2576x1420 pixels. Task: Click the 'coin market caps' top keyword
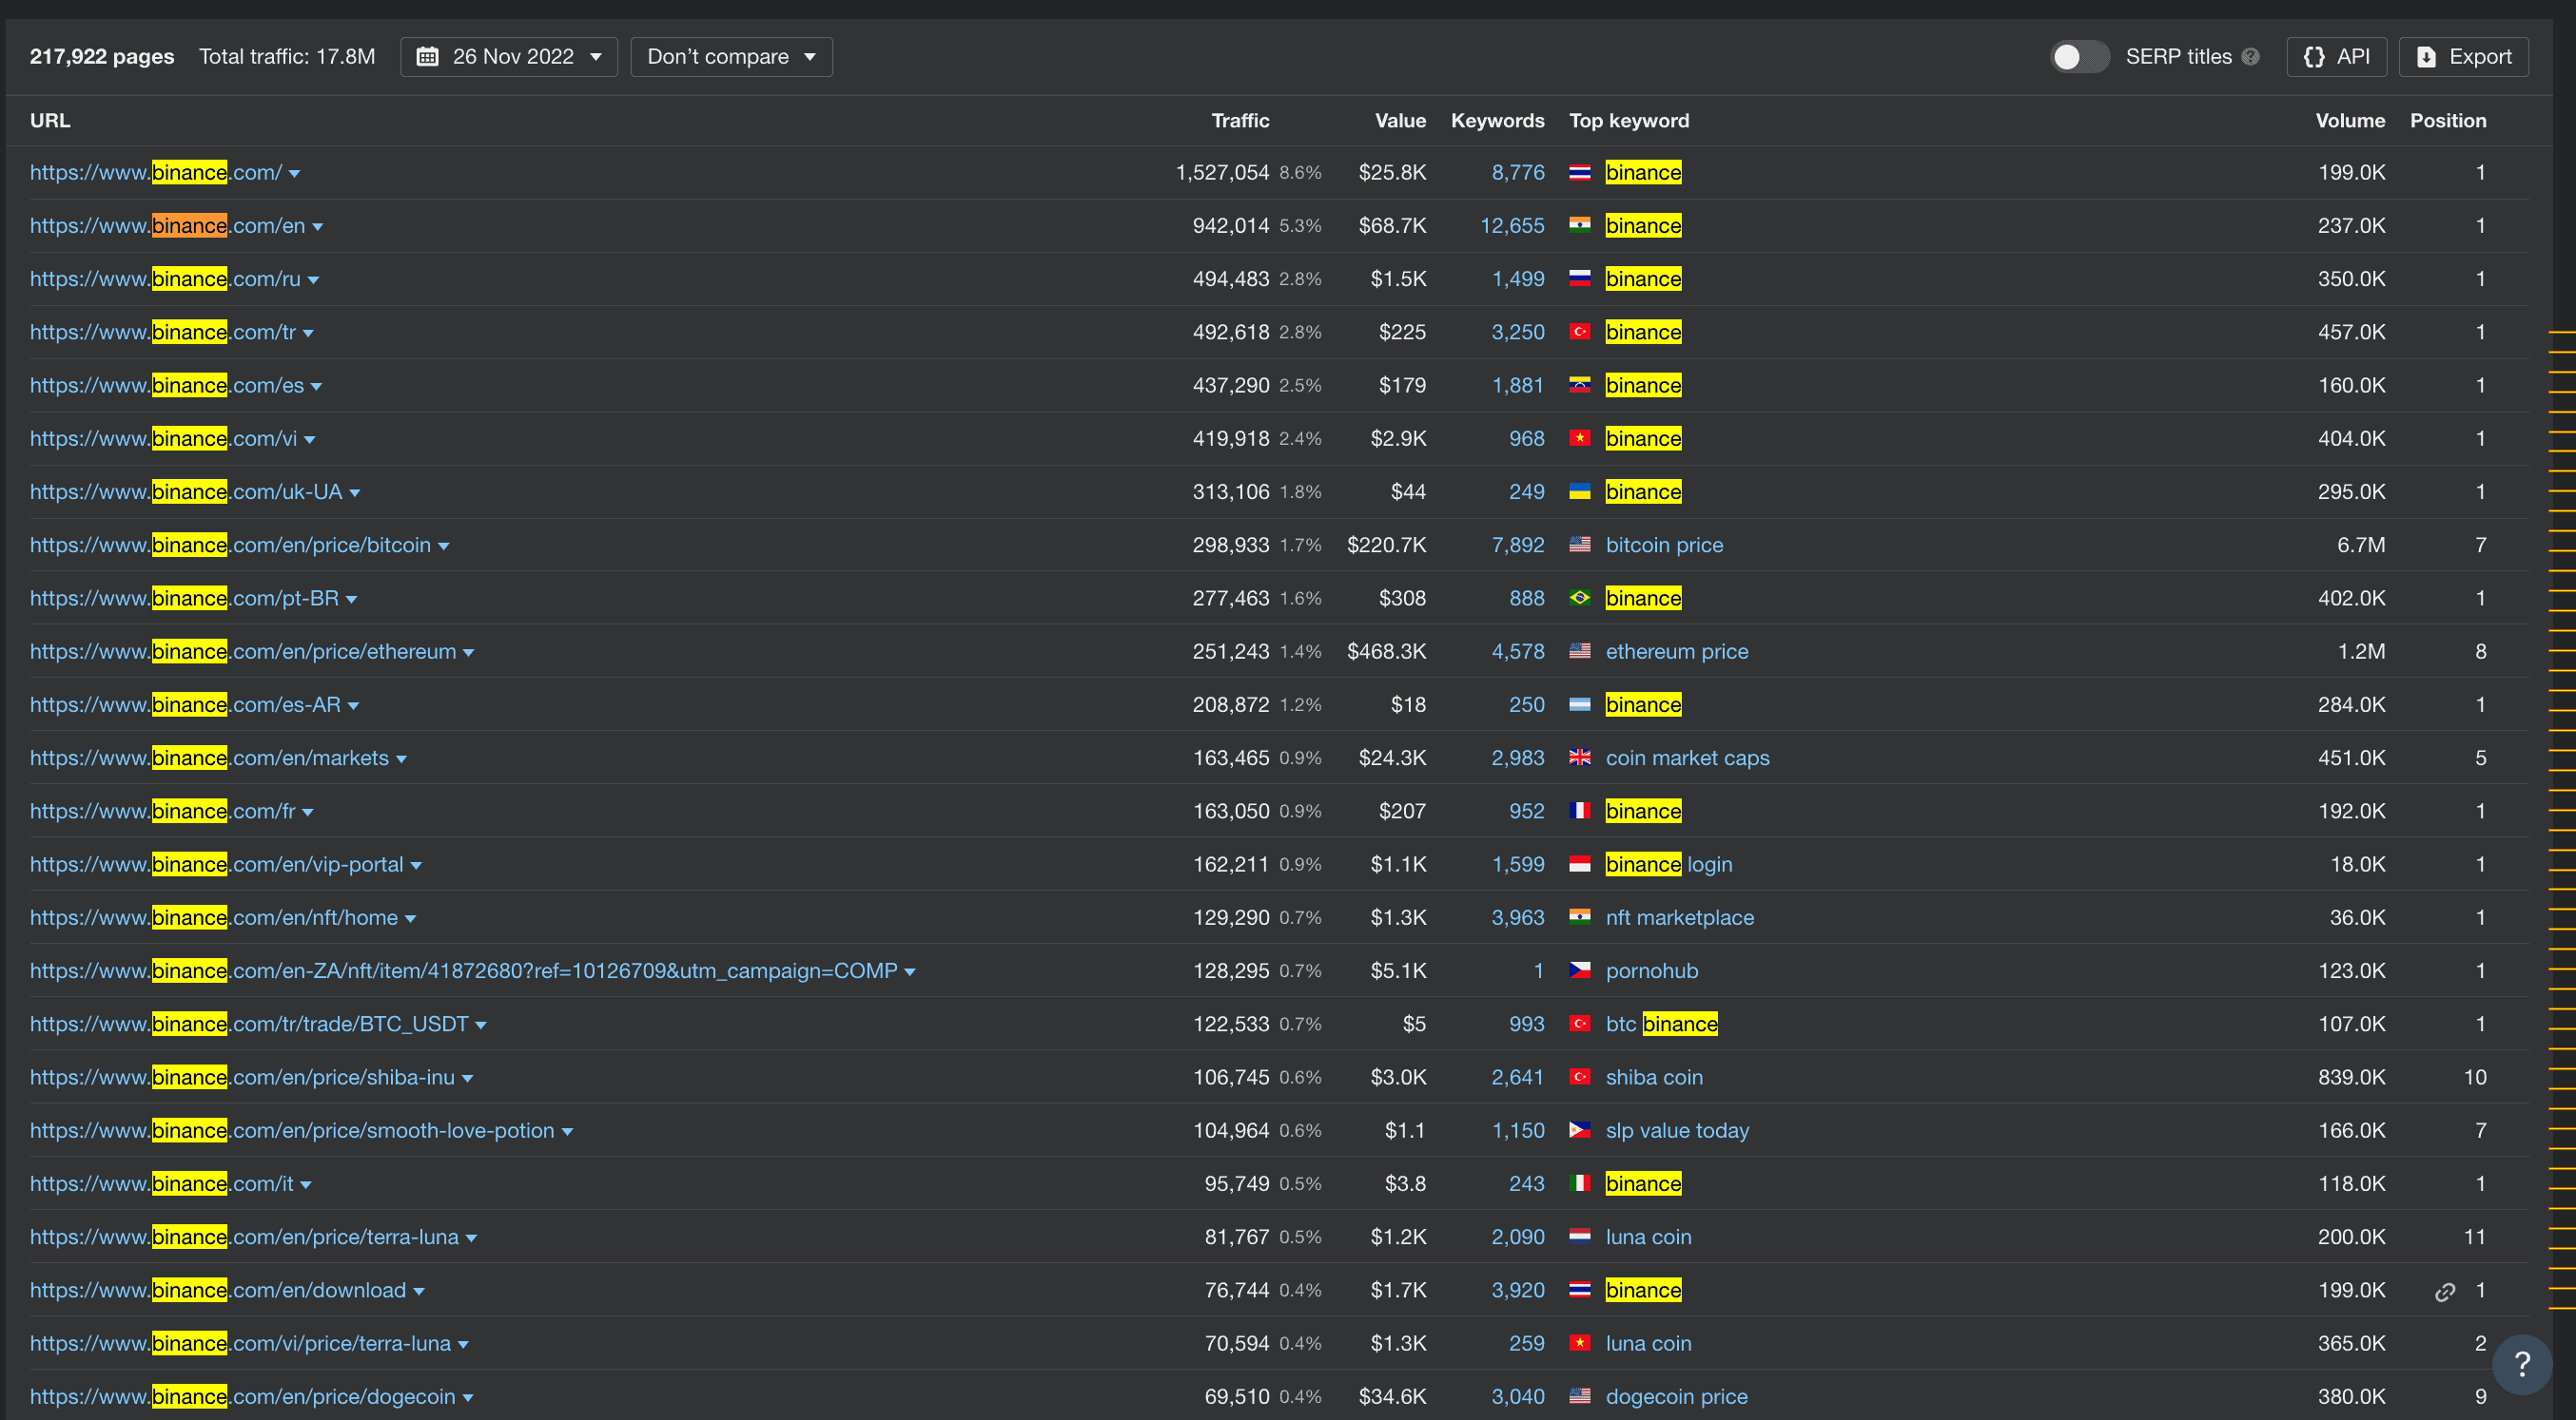coord(1687,758)
